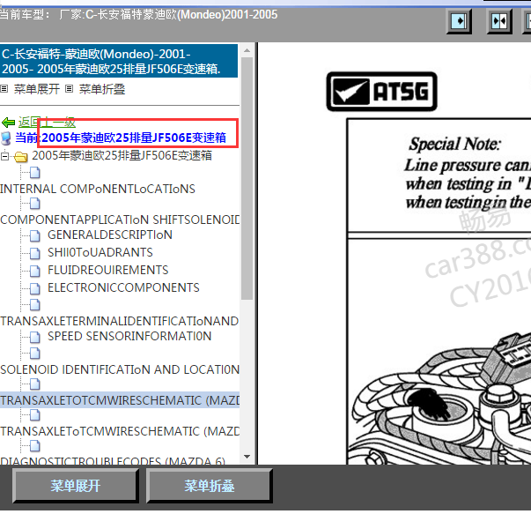Click the tree panel vertical scrollbar thumb
This screenshot has height=514, width=531.
(x=247, y=178)
